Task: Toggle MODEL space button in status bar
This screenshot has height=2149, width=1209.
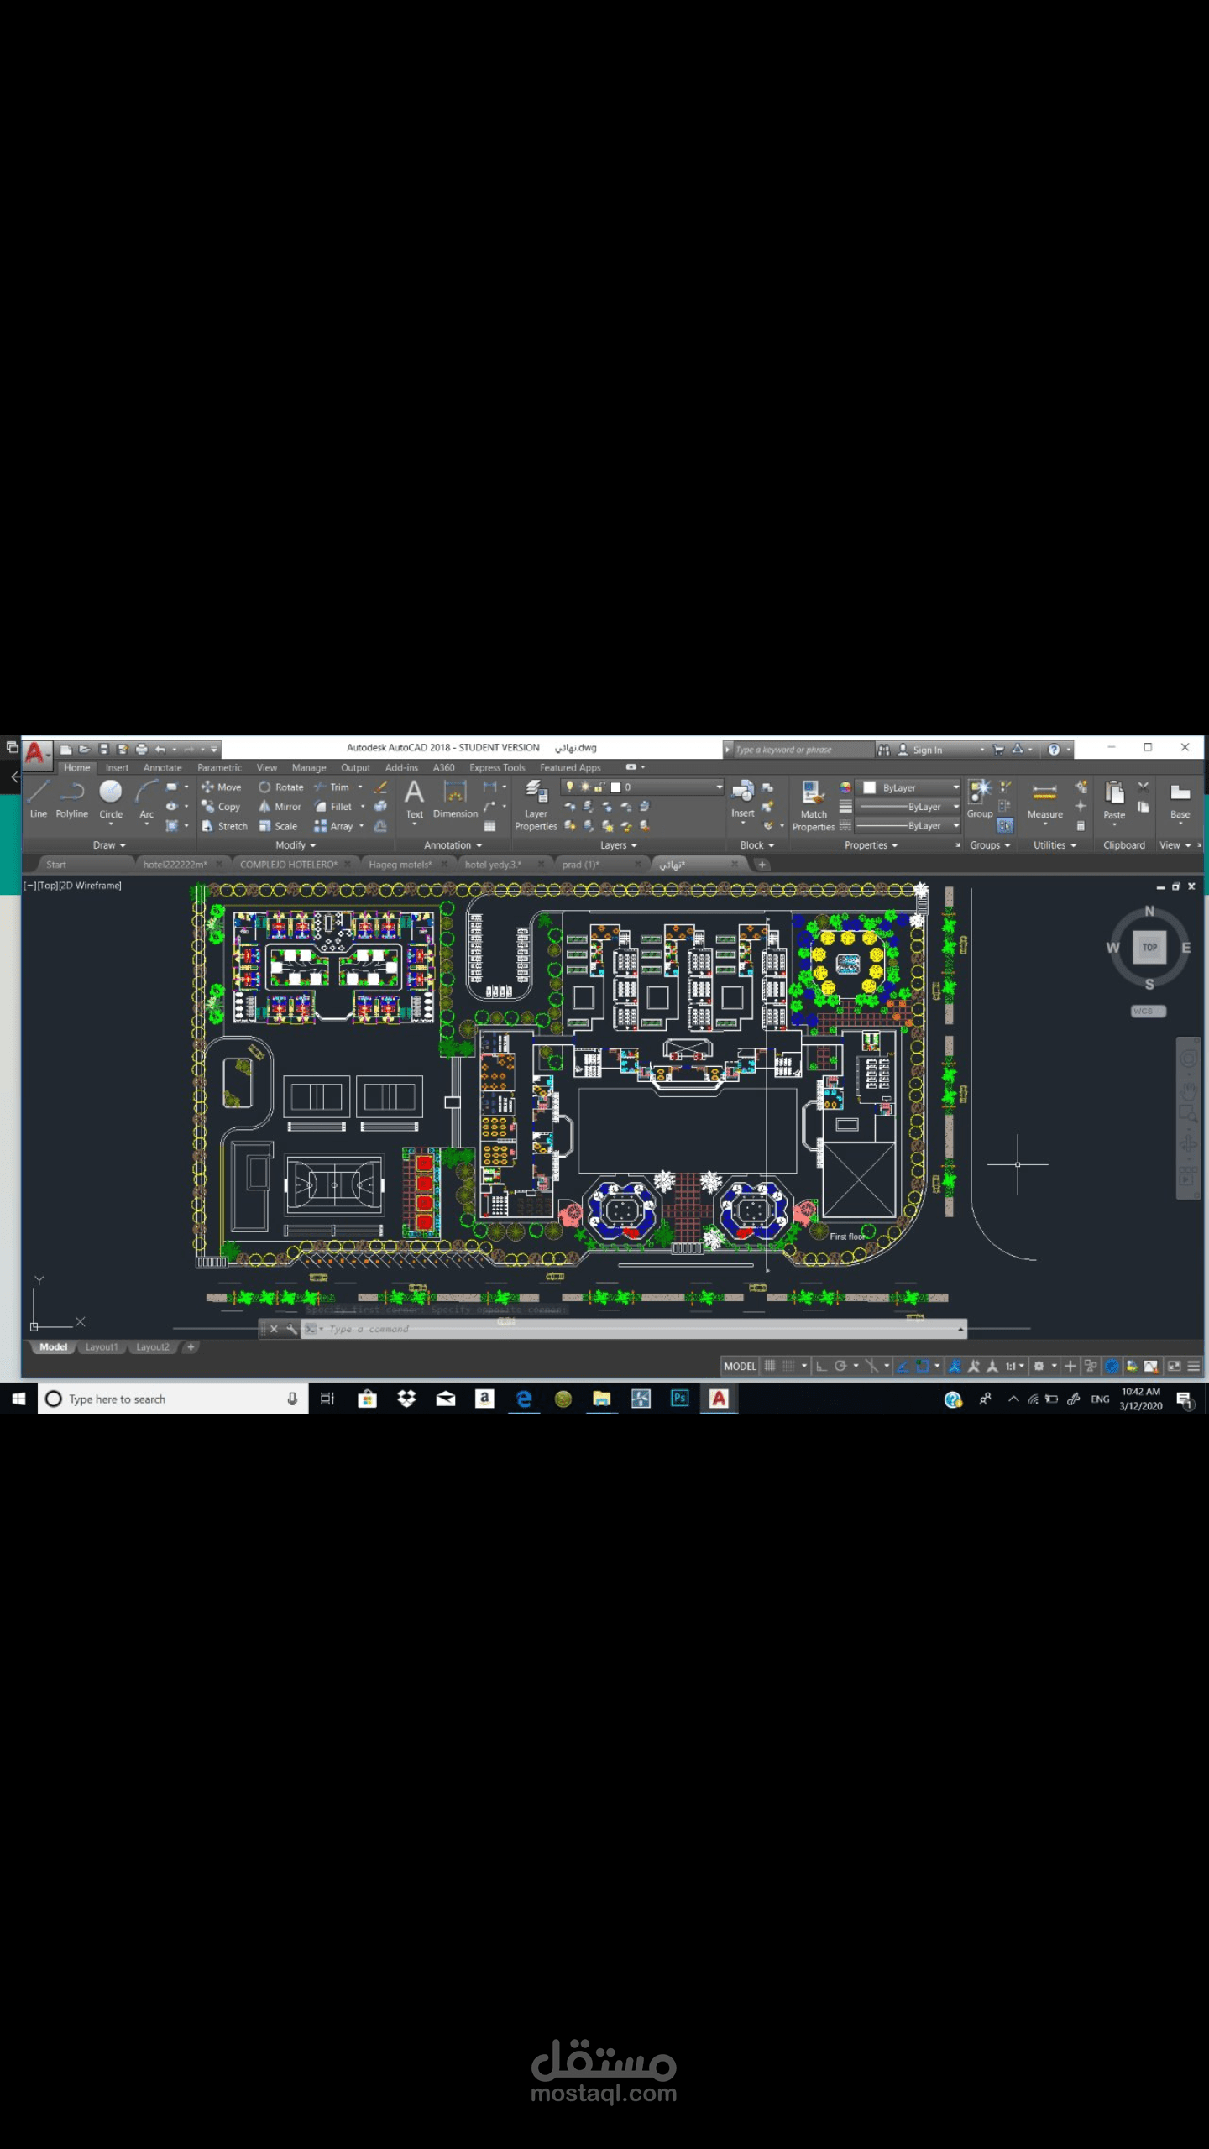Action: coord(740,1366)
